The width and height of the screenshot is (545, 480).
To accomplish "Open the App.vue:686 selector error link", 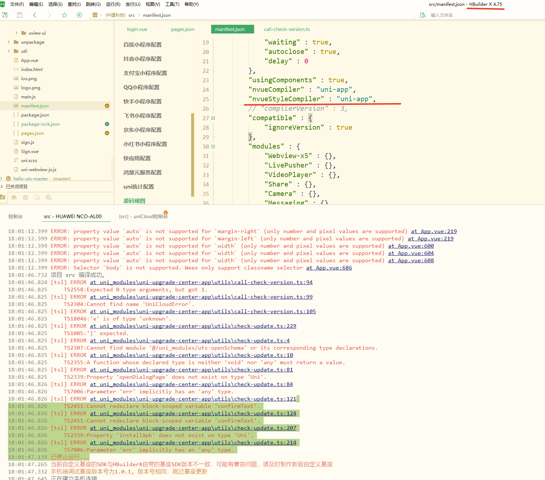I will pyautogui.click(x=329, y=268).
